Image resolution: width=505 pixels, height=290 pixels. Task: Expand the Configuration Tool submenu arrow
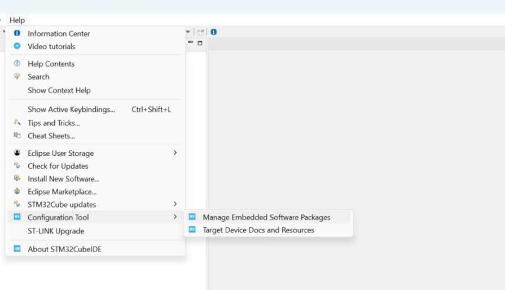click(x=175, y=217)
